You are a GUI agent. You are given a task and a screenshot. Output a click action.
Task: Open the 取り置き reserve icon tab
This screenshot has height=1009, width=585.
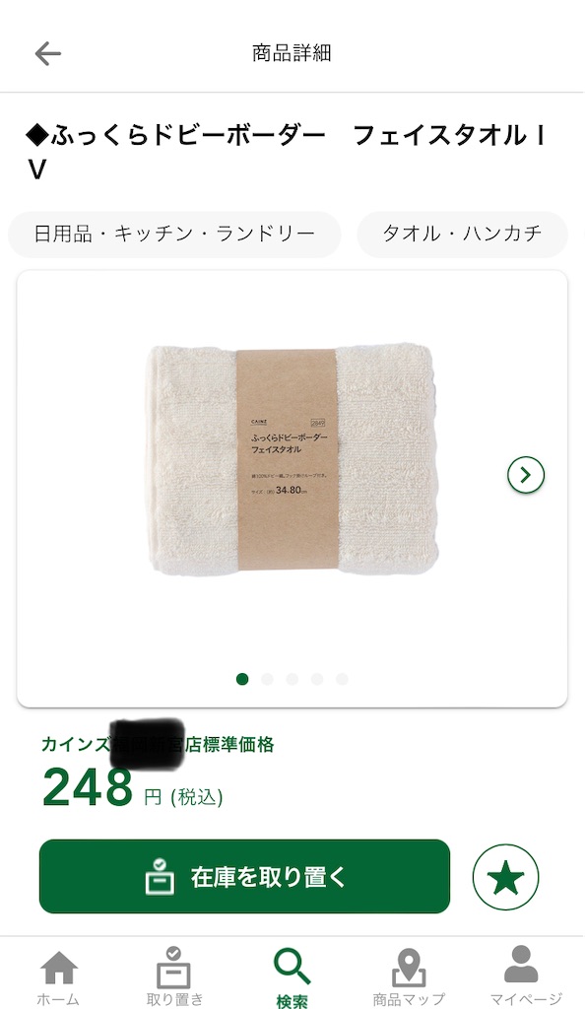point(174,967)
